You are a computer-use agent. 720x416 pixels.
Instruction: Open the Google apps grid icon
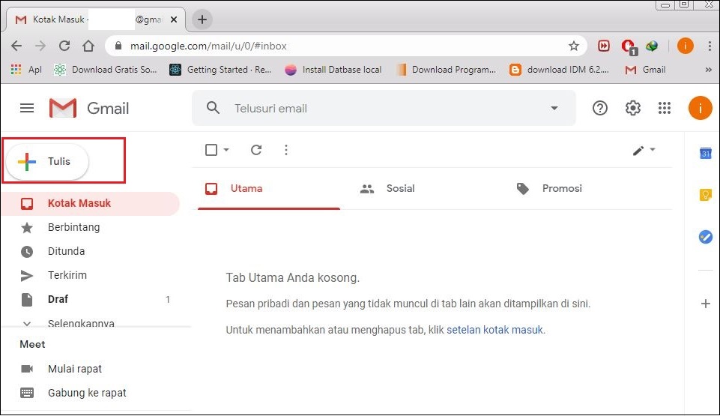[x=664, y=108]
